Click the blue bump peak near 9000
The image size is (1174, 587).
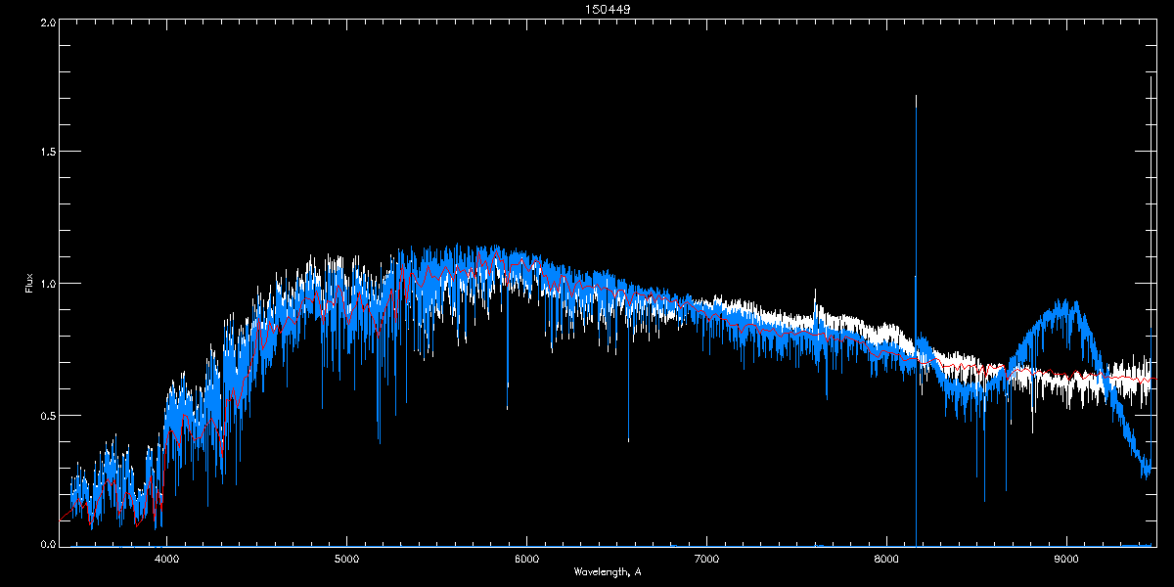[1074, 304]
